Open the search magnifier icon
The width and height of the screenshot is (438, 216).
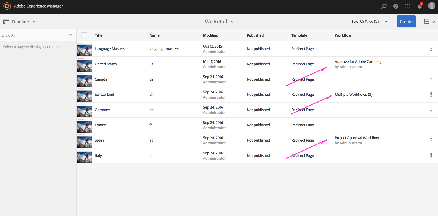(384, 6)
